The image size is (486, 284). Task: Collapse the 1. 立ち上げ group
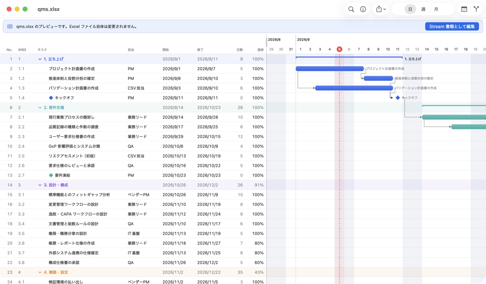point(40,59)
